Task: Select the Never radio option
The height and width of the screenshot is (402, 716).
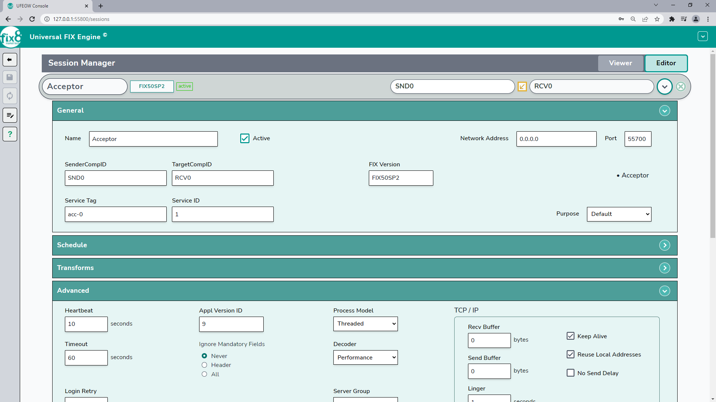Action: coord(204,356)
